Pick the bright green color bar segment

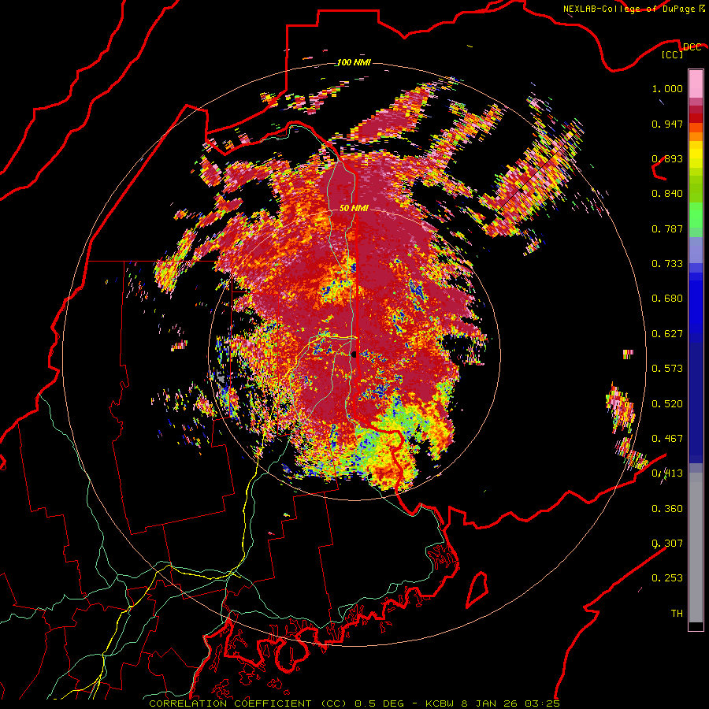click(696, 216)
